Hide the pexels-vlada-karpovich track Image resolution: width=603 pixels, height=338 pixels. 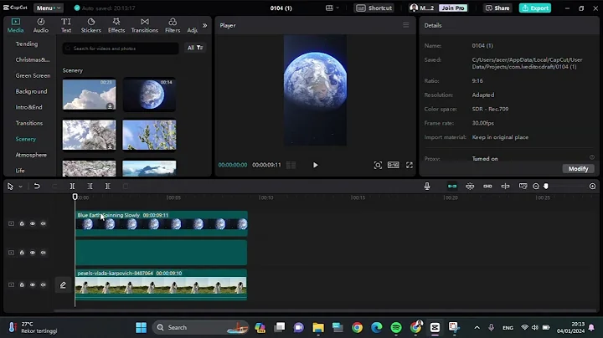pos(33,285)
